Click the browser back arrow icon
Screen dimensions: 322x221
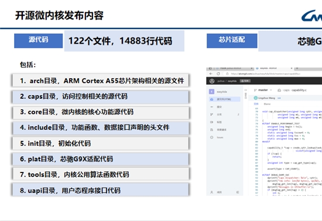coord(211,74)
